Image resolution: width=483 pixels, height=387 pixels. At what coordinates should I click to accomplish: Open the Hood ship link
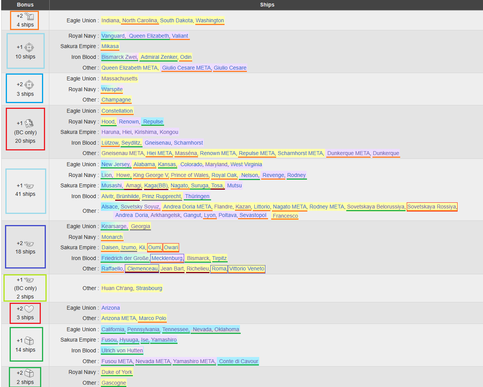pyautogui.click(x=108, y=122)
